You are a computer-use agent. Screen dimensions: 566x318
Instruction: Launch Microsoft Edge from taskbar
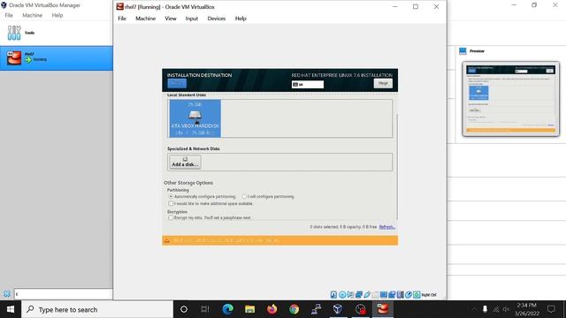pyautogui.click(x=228, y=309)
